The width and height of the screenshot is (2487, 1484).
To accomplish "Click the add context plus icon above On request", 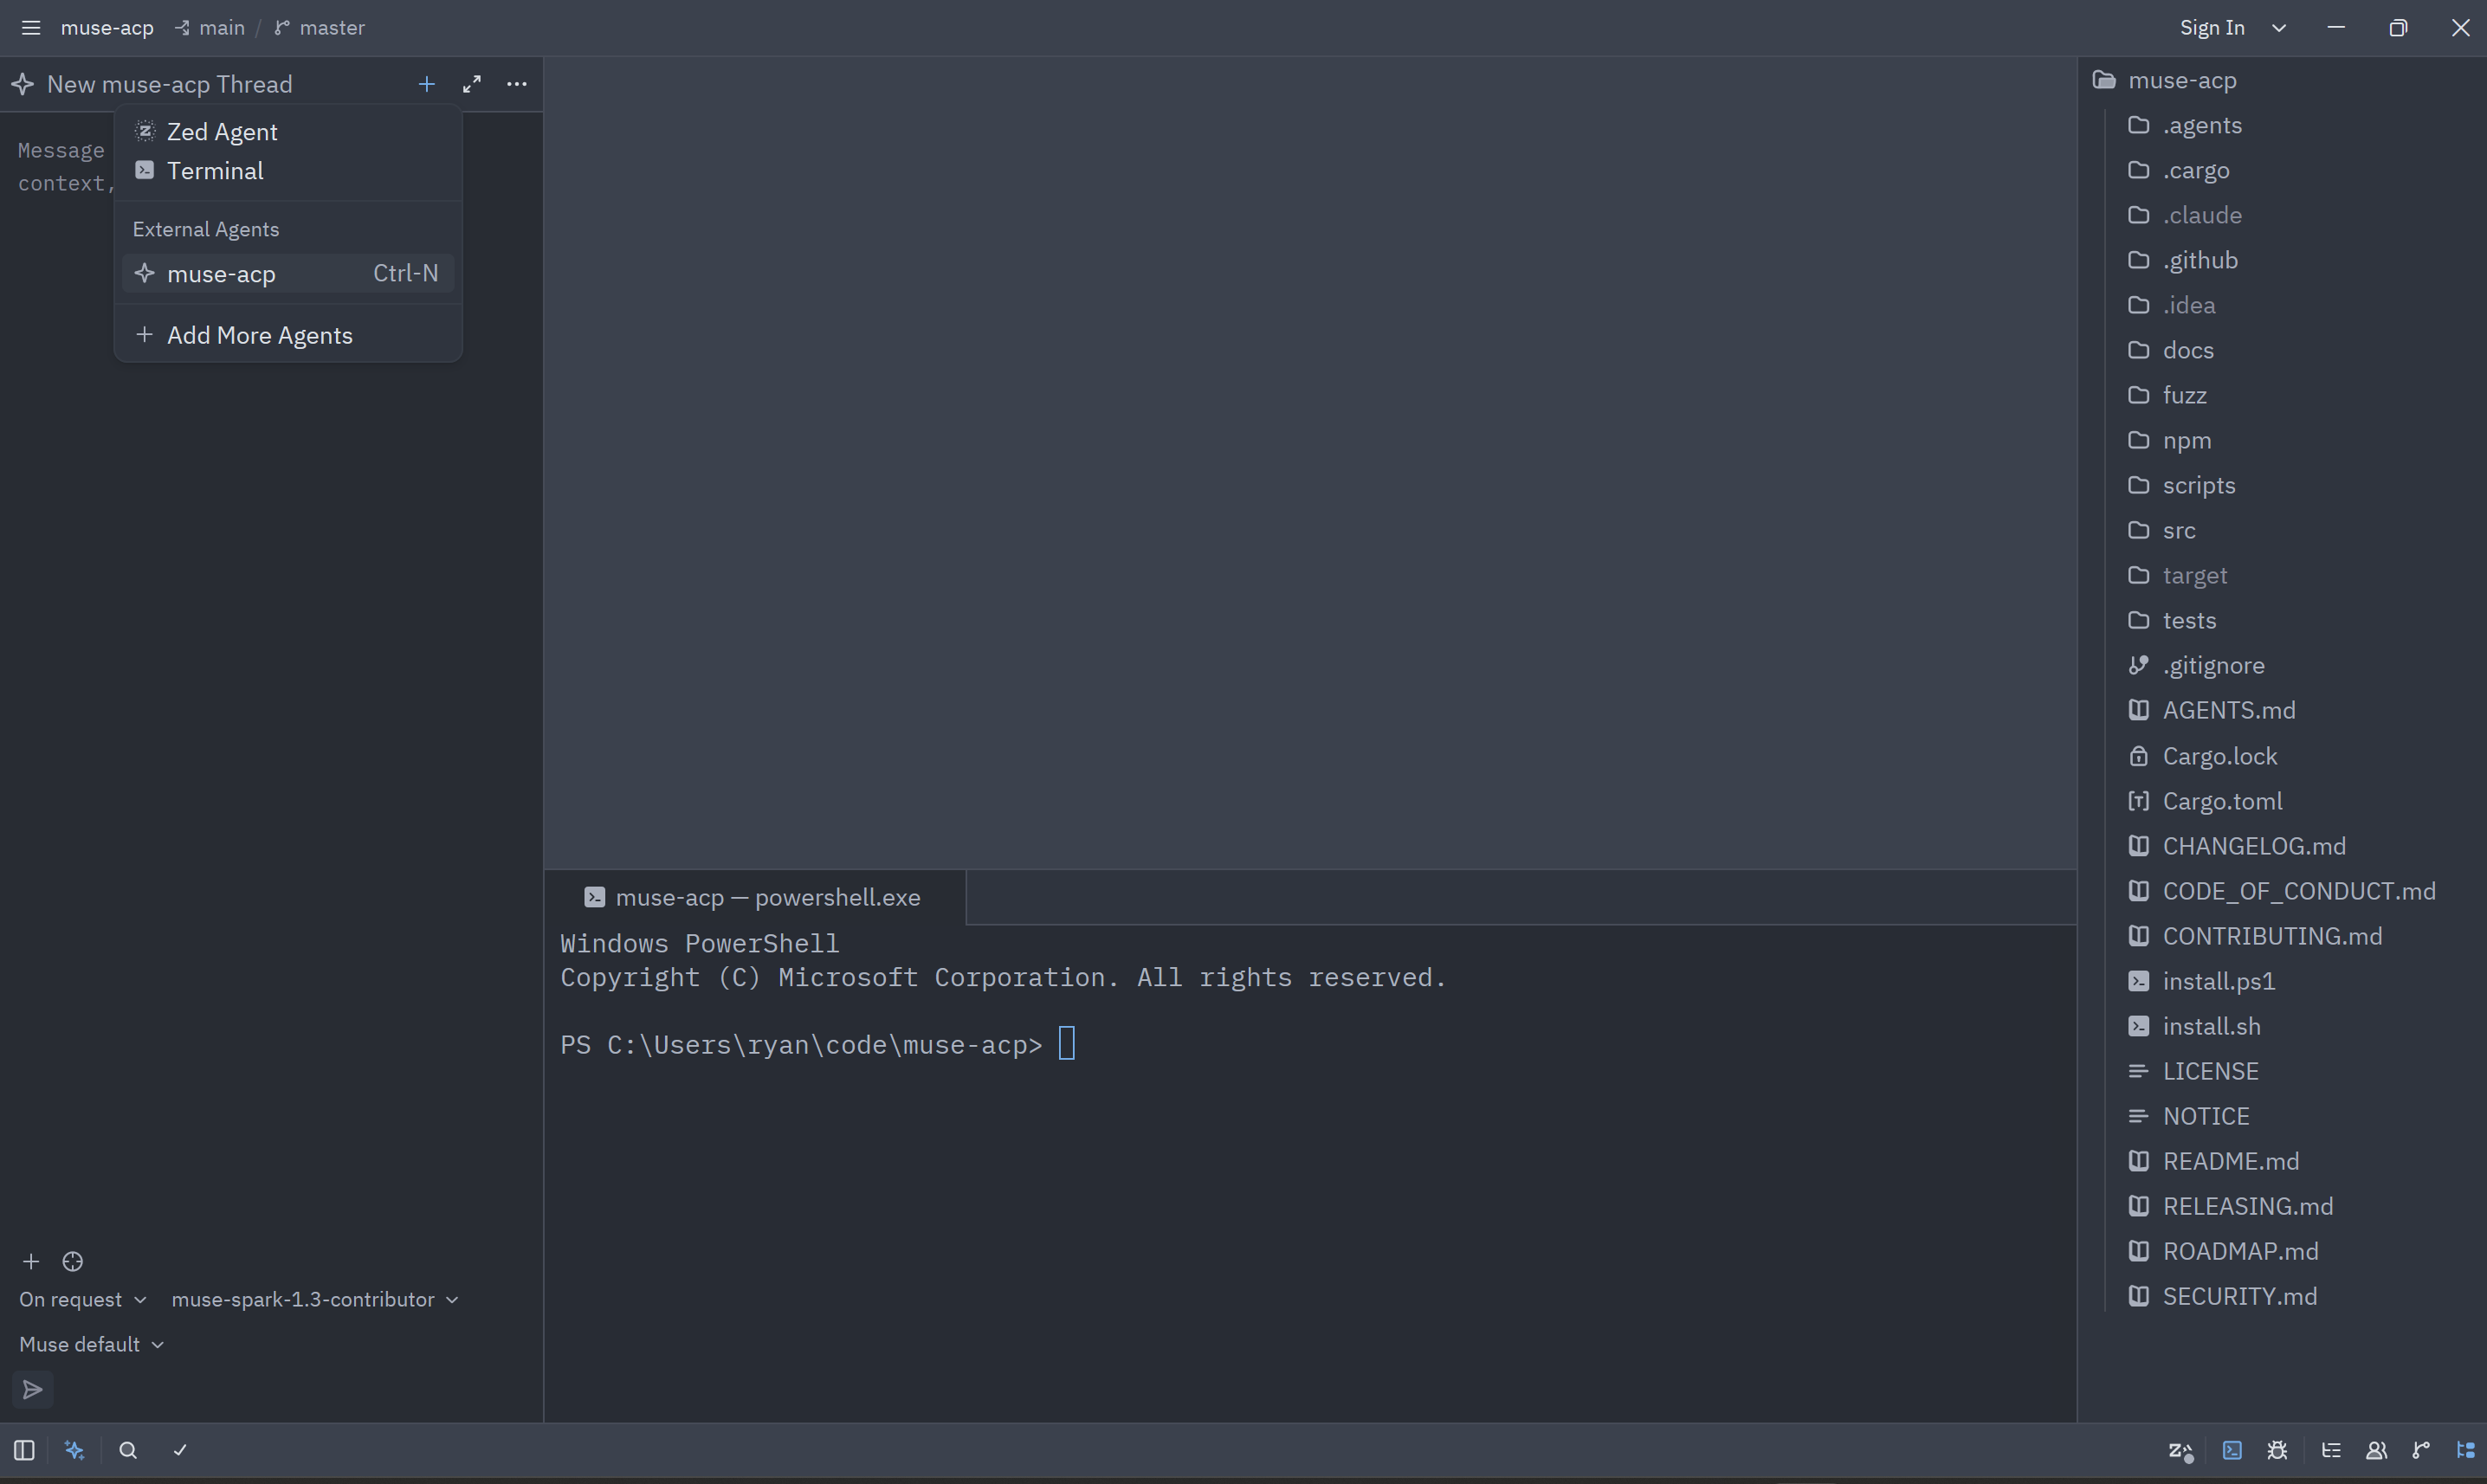I will click(31, 1262).
